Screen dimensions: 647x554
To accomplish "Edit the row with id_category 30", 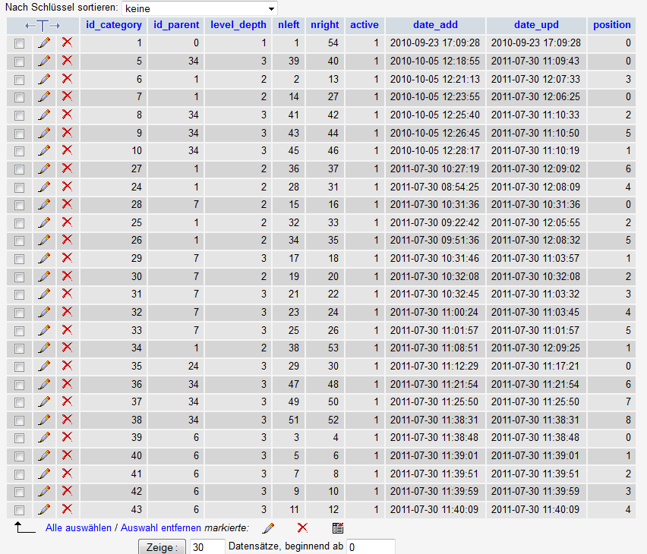I will tap(44, 276).
